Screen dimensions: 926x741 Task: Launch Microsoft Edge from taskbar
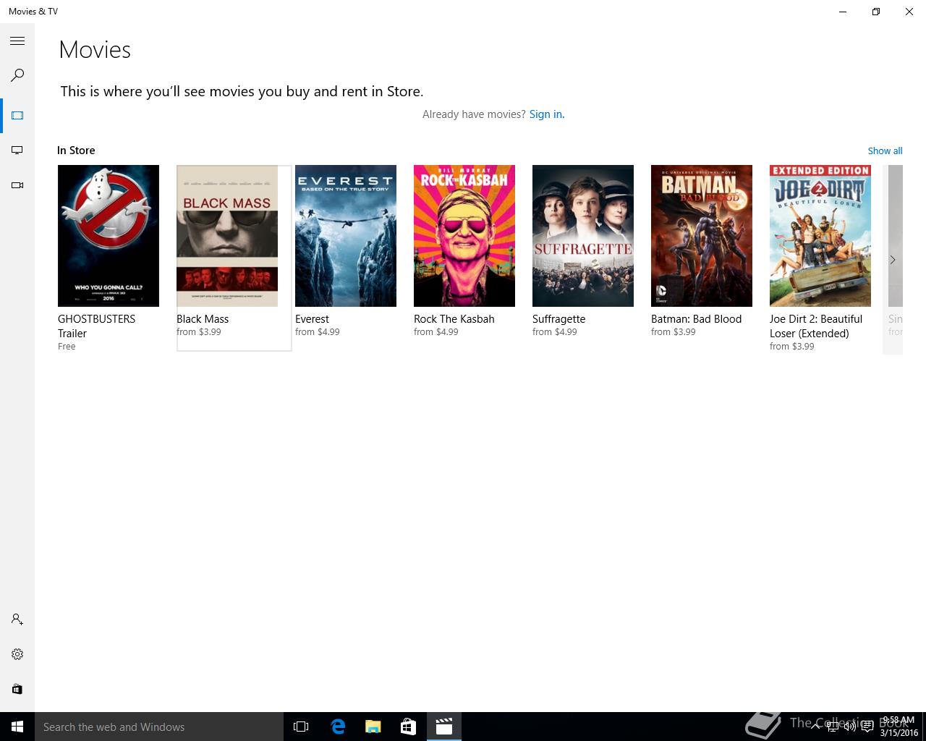pyautogui.click(x=338, y=727)
